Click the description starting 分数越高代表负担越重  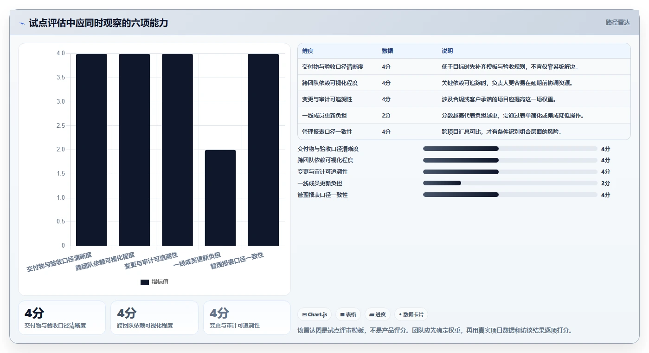tap(513, 116)
